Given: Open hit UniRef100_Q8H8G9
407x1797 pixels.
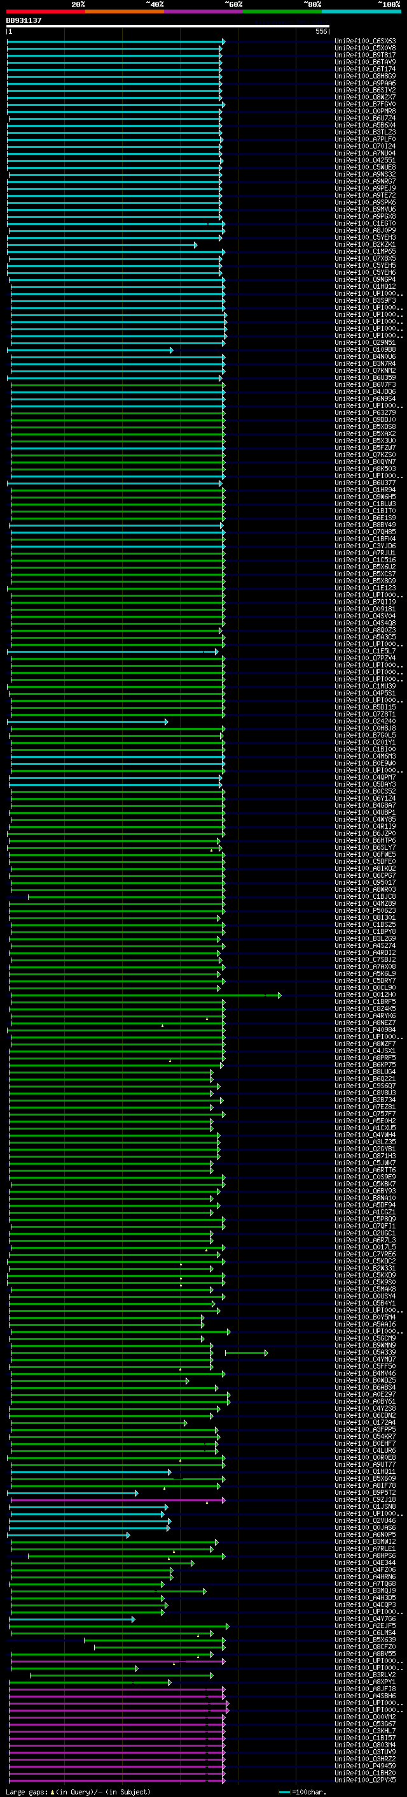Looking at the screenshot, I should click(365, 76).
